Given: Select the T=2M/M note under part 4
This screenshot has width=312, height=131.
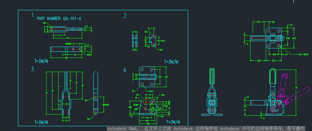Looking at the screenshot, I should pos(173,122).
